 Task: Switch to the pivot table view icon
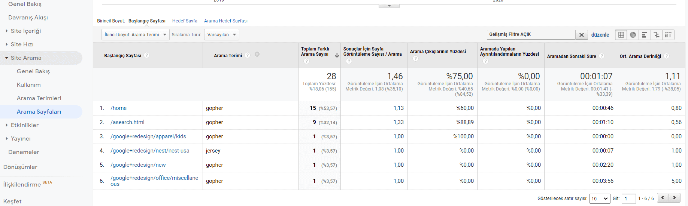pos(668,35)
